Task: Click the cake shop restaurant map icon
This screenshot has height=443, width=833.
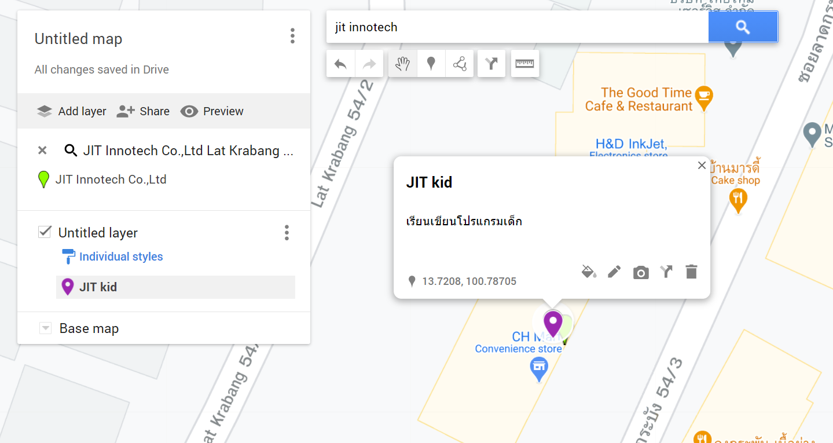Action: point(737,201)
